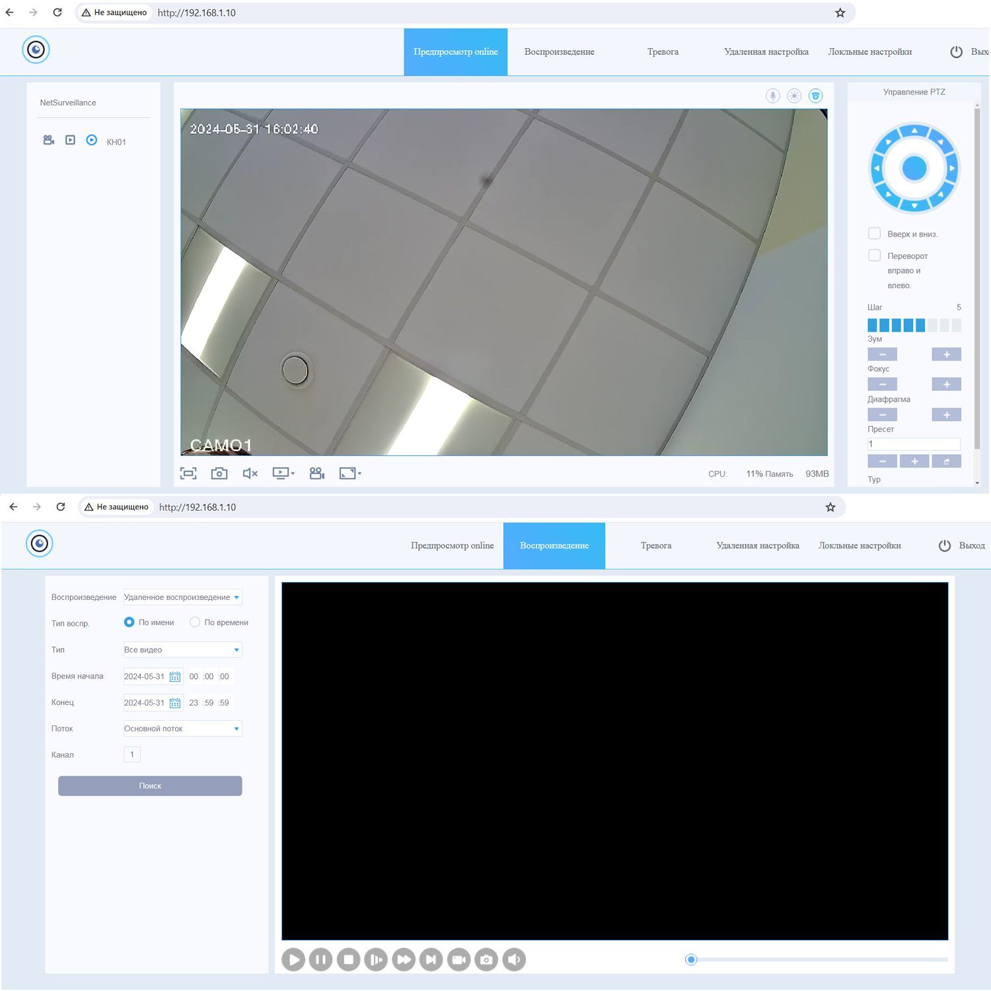
Task: Toggle fullscreen under the CAM01 live view
Action: 188,473
